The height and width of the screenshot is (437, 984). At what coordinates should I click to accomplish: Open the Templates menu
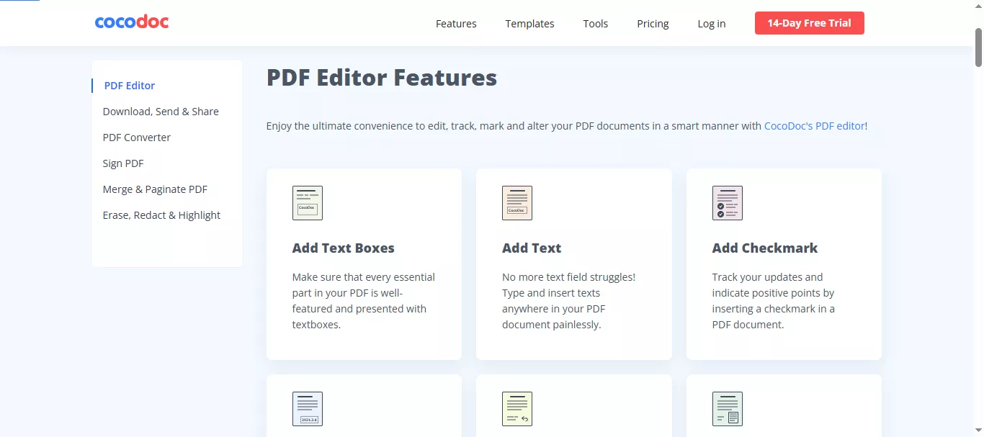click(x=529, y=23)
